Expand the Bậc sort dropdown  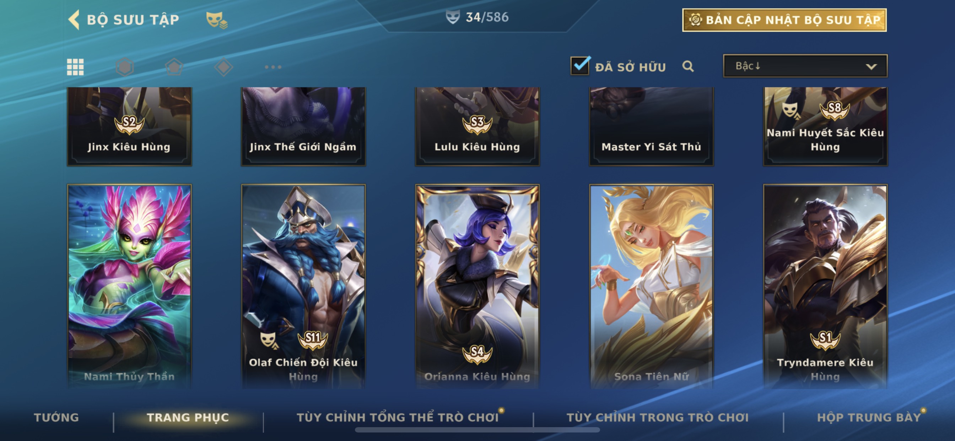(805, 66)
